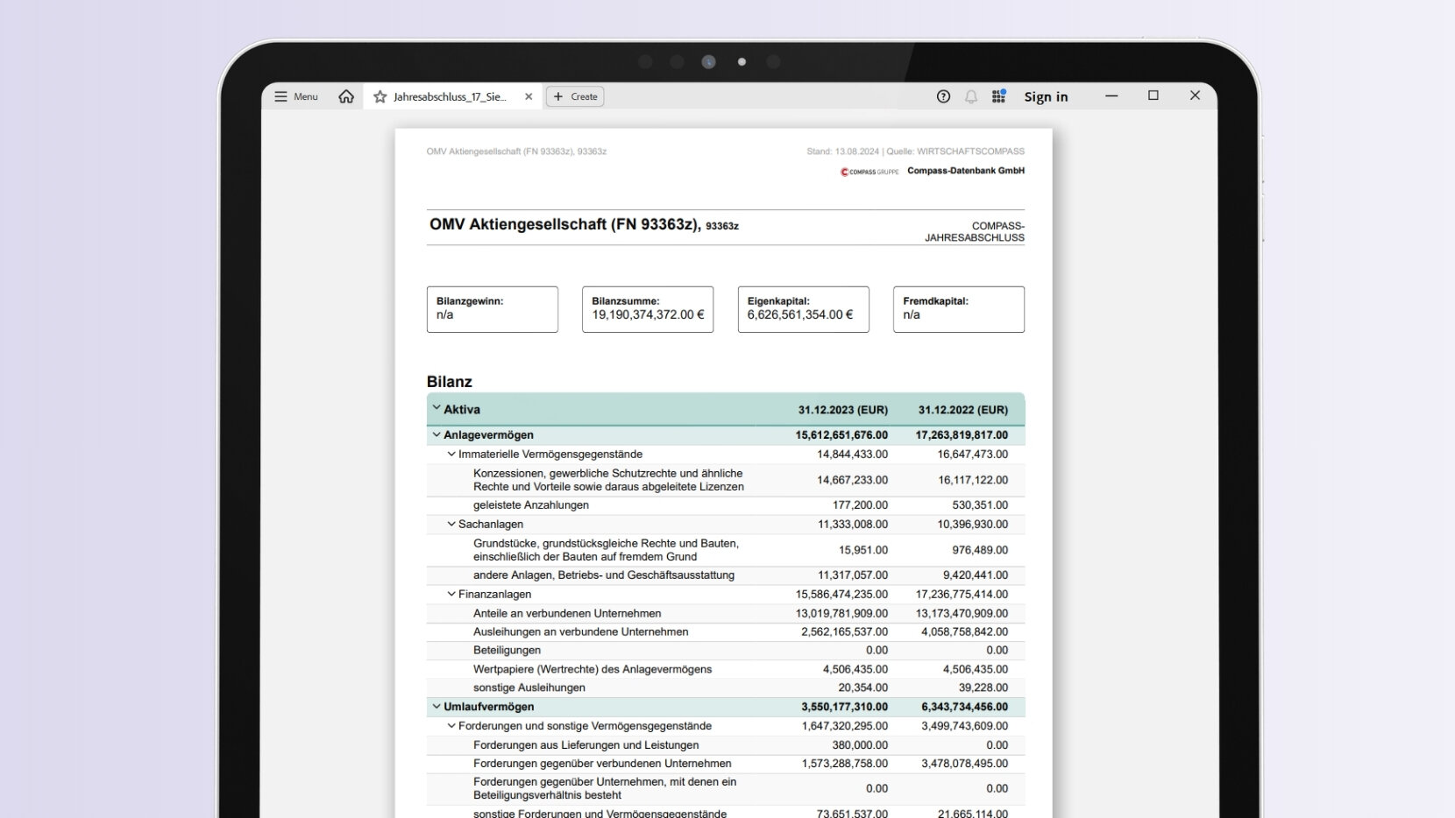Screen dimensions: 1455x818
Task: Open the notifications bell icon
Action: click(x=971, y=96)
